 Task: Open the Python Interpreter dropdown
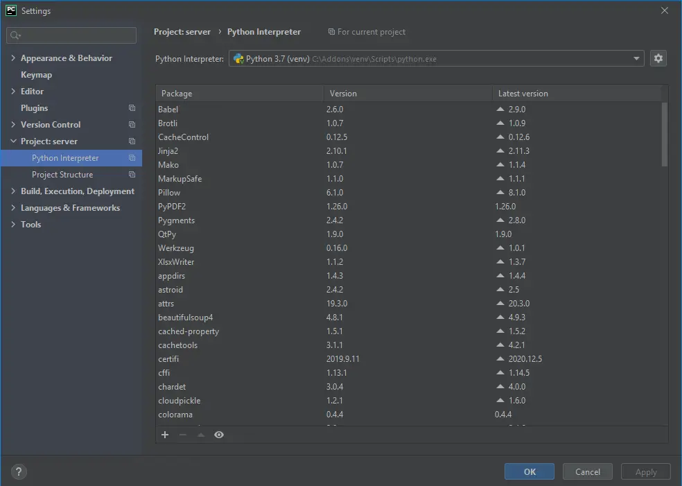coord(636,59)
